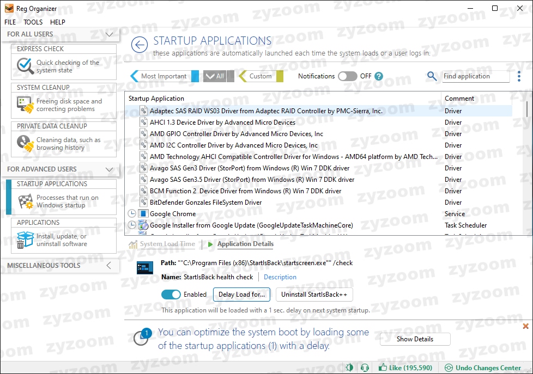Select the Custom filter tab
This screenshot has height=374, width=533.
pyautogui.click(x=261, y=76)
